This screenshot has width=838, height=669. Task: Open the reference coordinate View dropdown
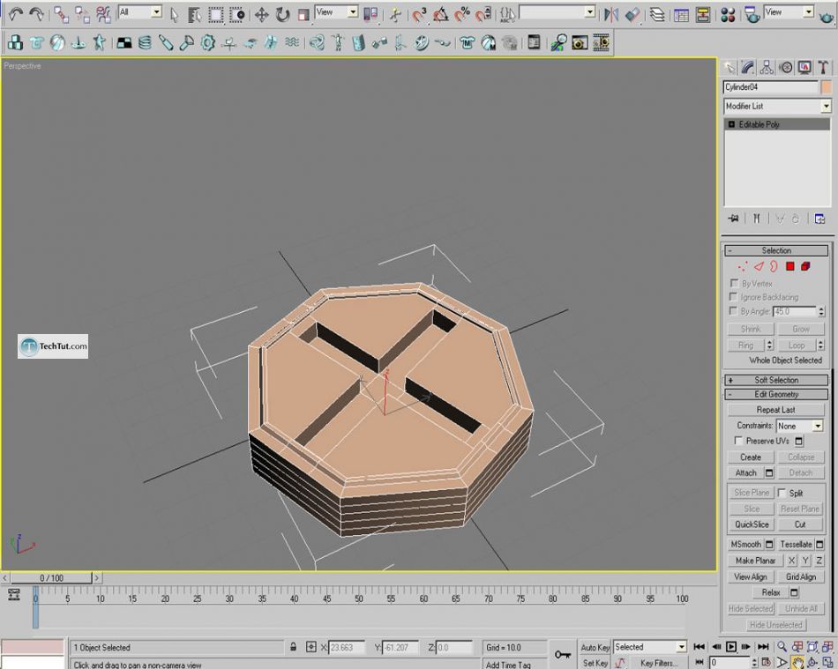[x=353, y=11]
